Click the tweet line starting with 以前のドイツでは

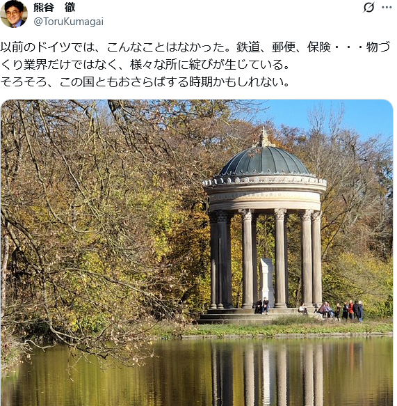pyautogui.click(x=195, y=47)
